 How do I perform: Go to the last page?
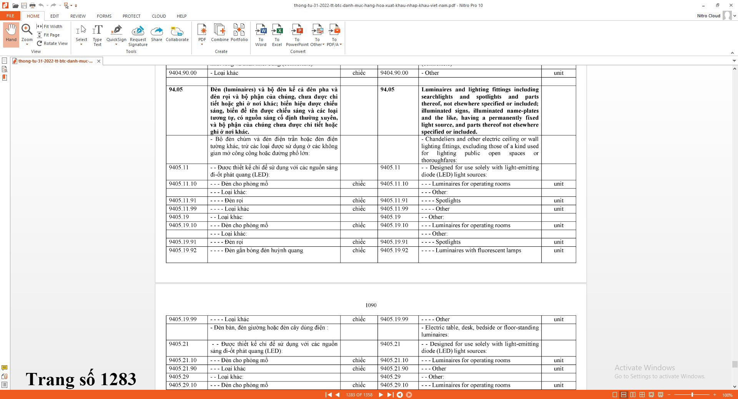pyautogui.click(x=390, y=395)
